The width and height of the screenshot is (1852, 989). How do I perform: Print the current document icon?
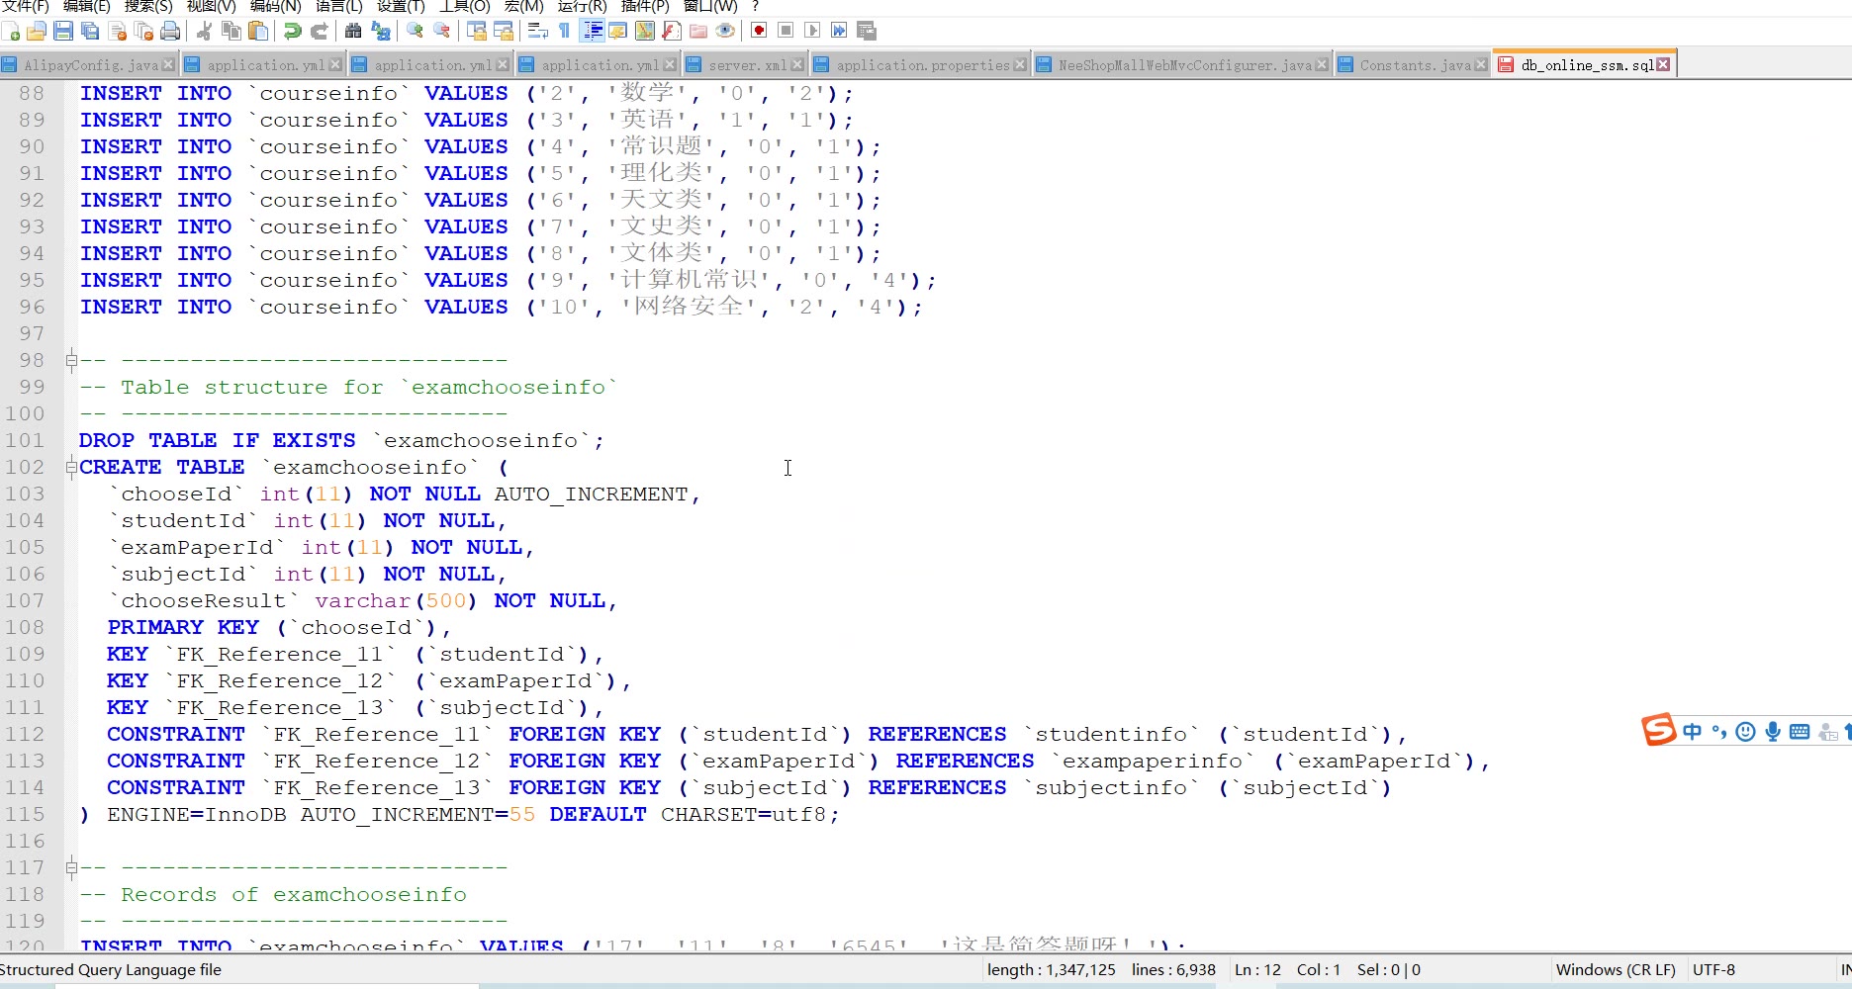170,31
